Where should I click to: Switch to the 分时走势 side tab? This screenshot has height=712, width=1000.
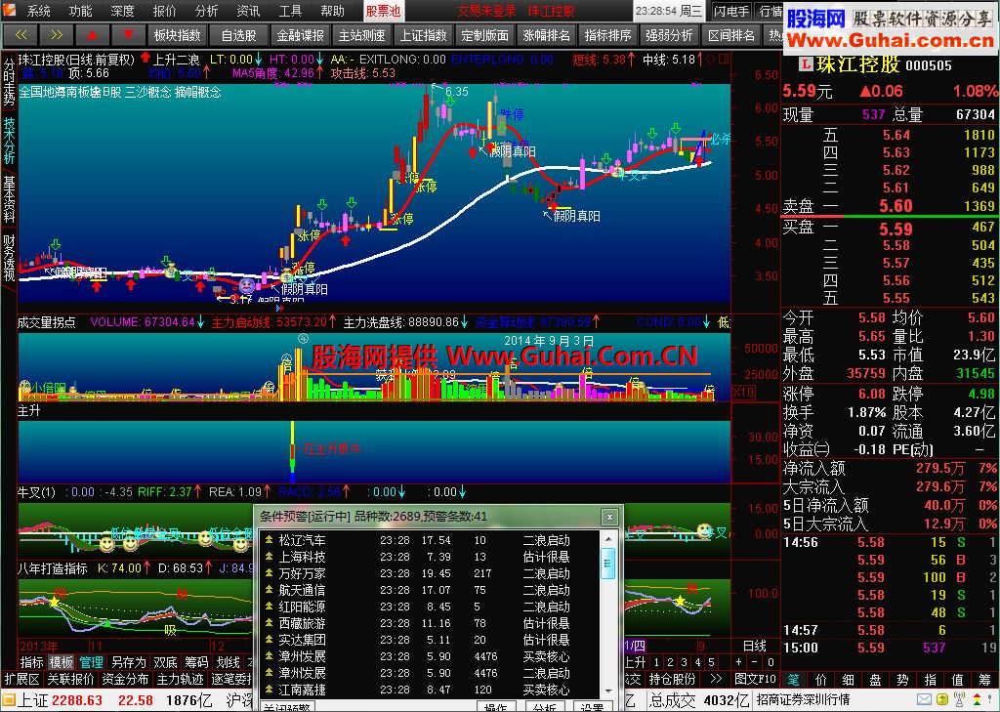(9, 82)
